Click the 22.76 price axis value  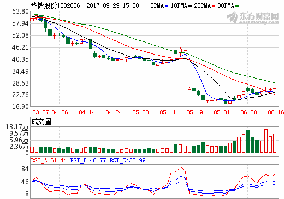tap(21, 95)
